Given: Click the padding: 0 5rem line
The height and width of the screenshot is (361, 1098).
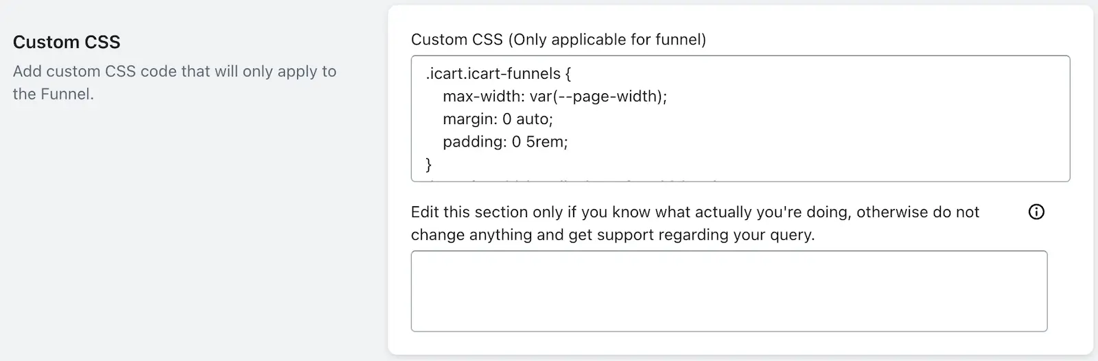Looking at the screenshot, I should [x=505, y=141].
